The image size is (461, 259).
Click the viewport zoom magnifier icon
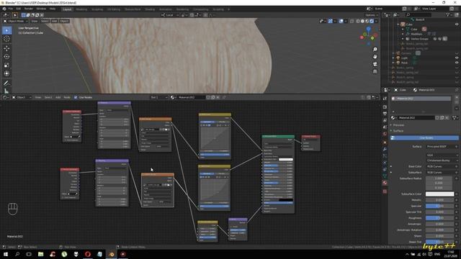[375, 50]
